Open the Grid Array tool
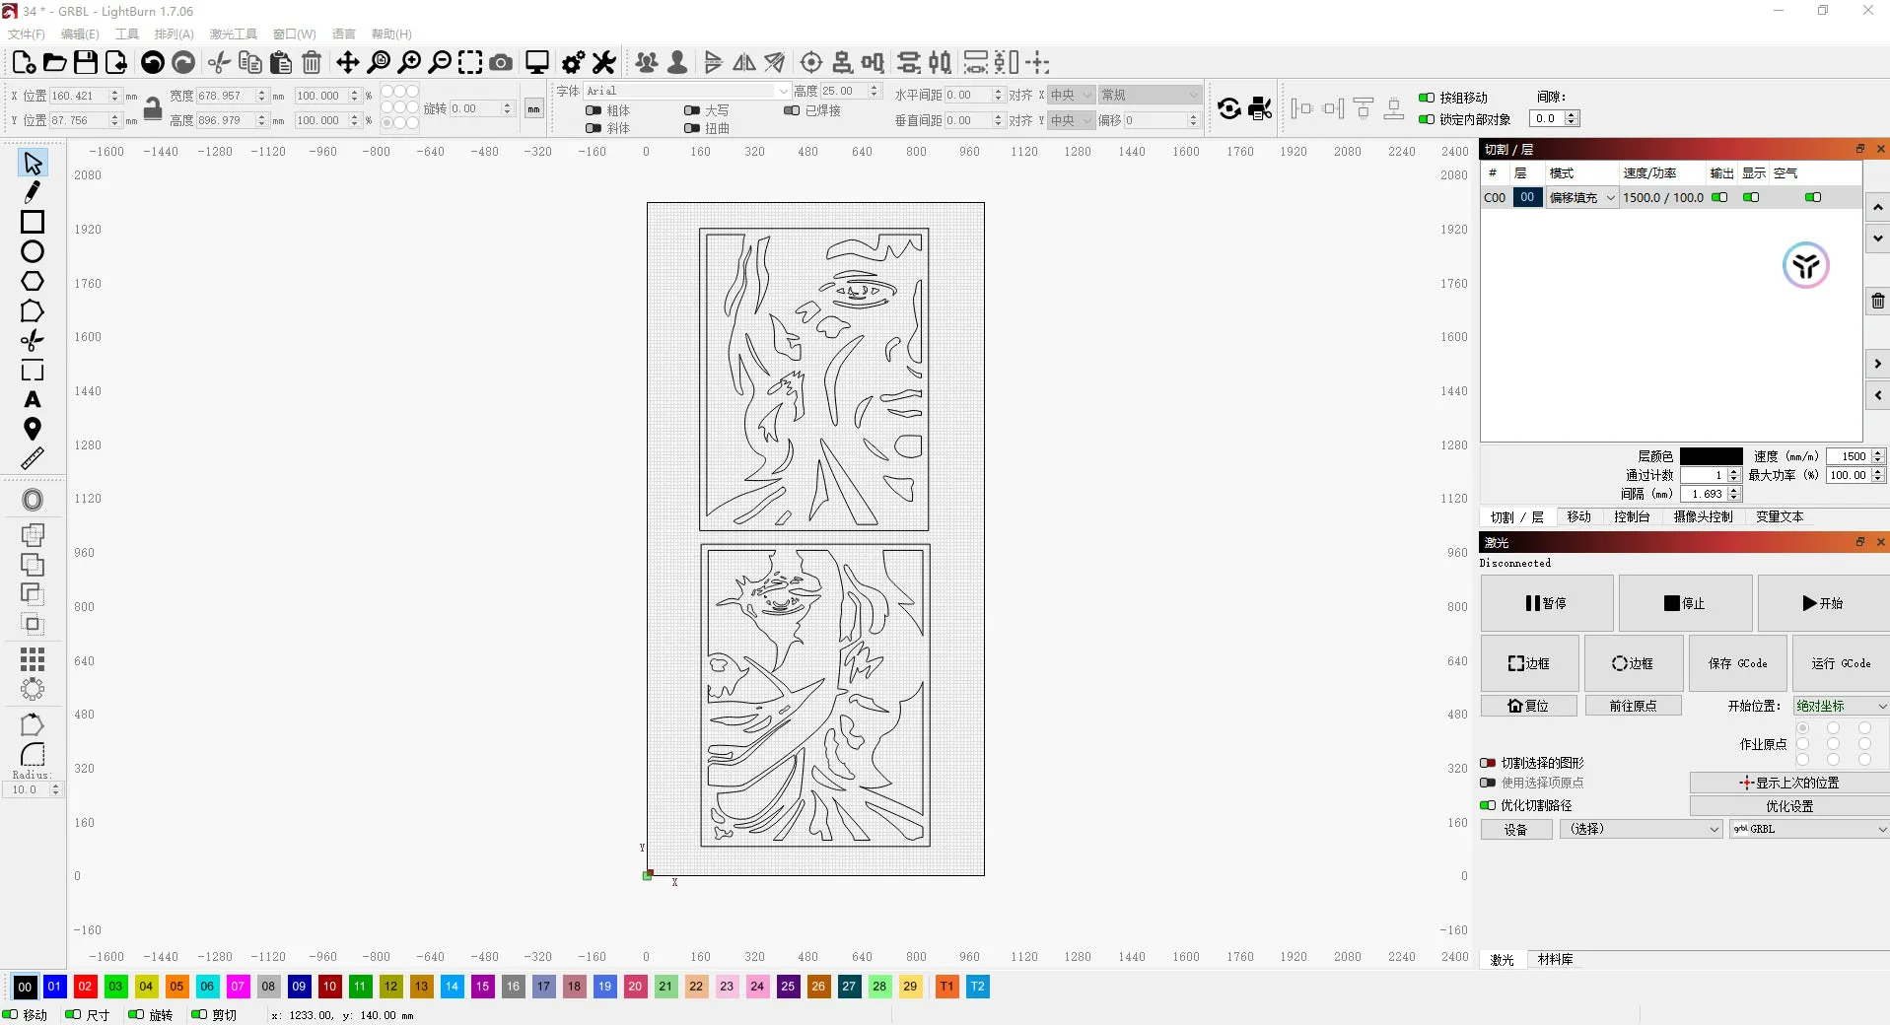 [33, 658]
